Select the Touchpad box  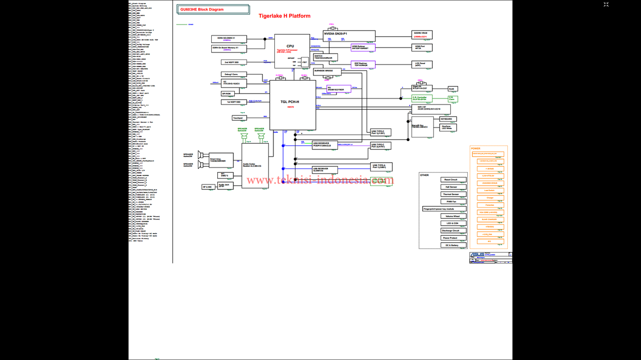[x=239, y=118]
